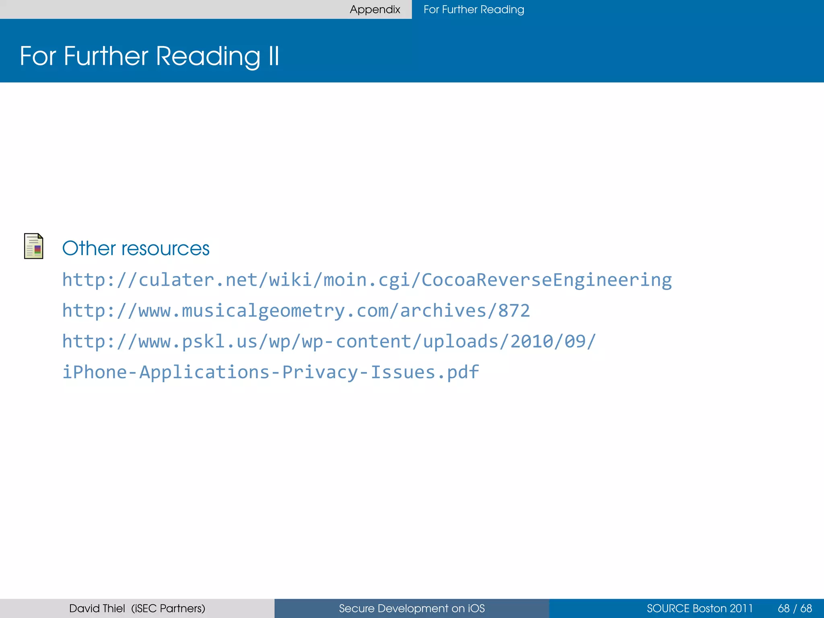Screen dimensions: 824x618
Task: Follow the www.pskl.us wp-content uploads link
Action: (x=329, y=341)
